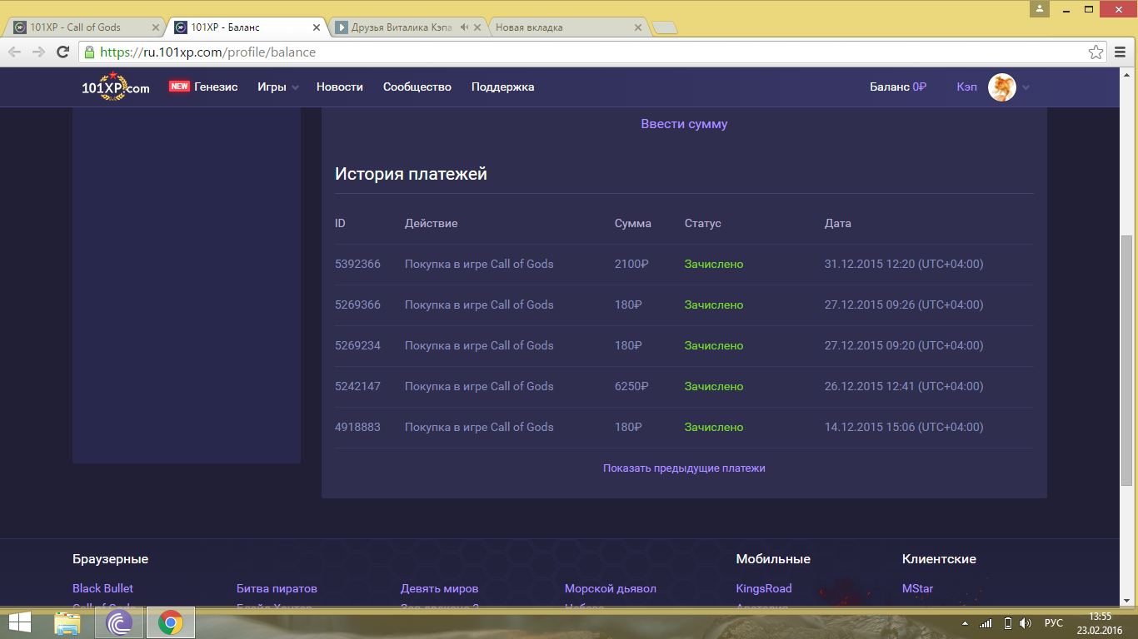
Task: Go back with browser back arrow
Action: pos(15,52)
